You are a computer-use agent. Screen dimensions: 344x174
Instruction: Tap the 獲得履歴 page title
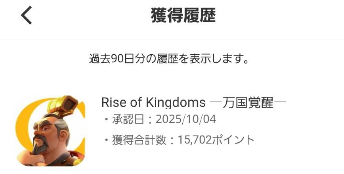tap(183, 16)
